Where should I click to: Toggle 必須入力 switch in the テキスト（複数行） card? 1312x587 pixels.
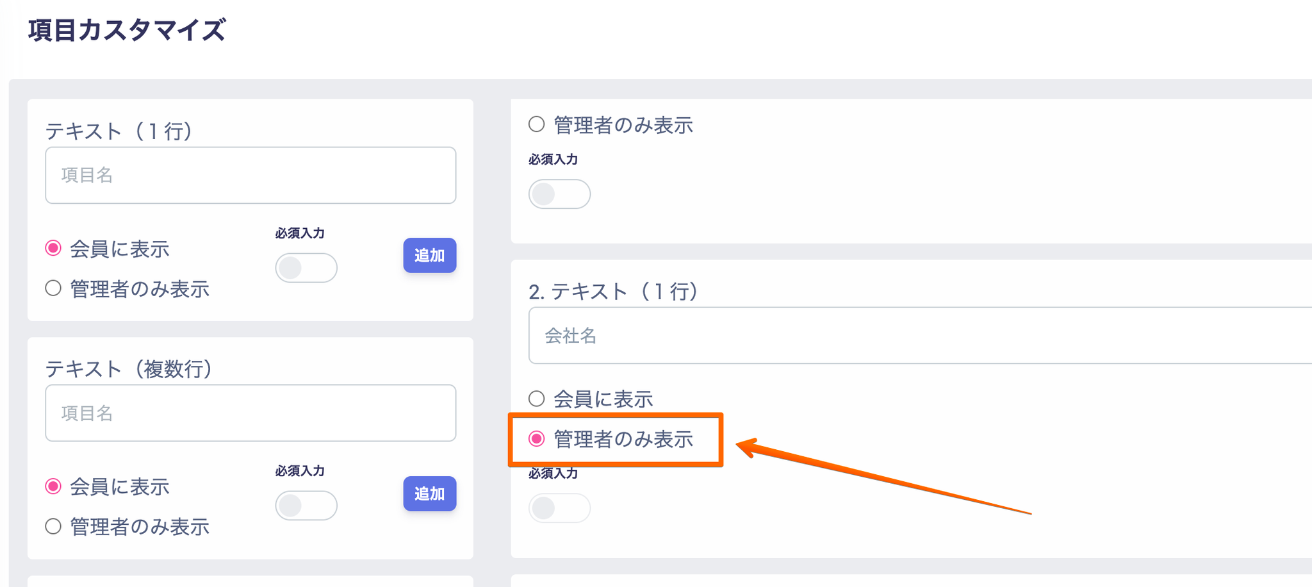[x=306, y=506]
